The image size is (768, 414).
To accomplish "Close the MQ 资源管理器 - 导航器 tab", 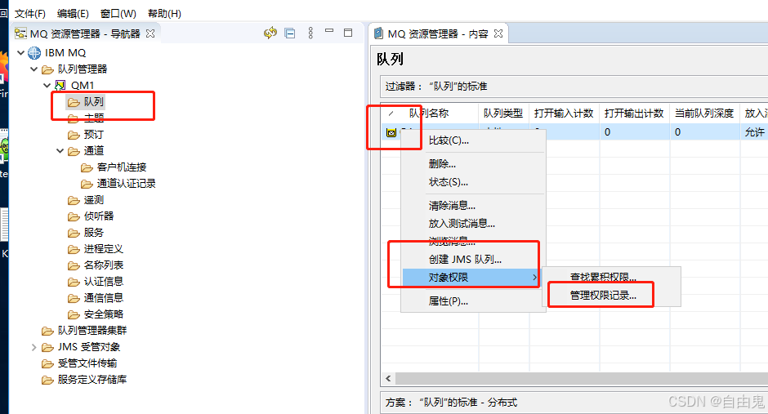I will pos(150,33).
